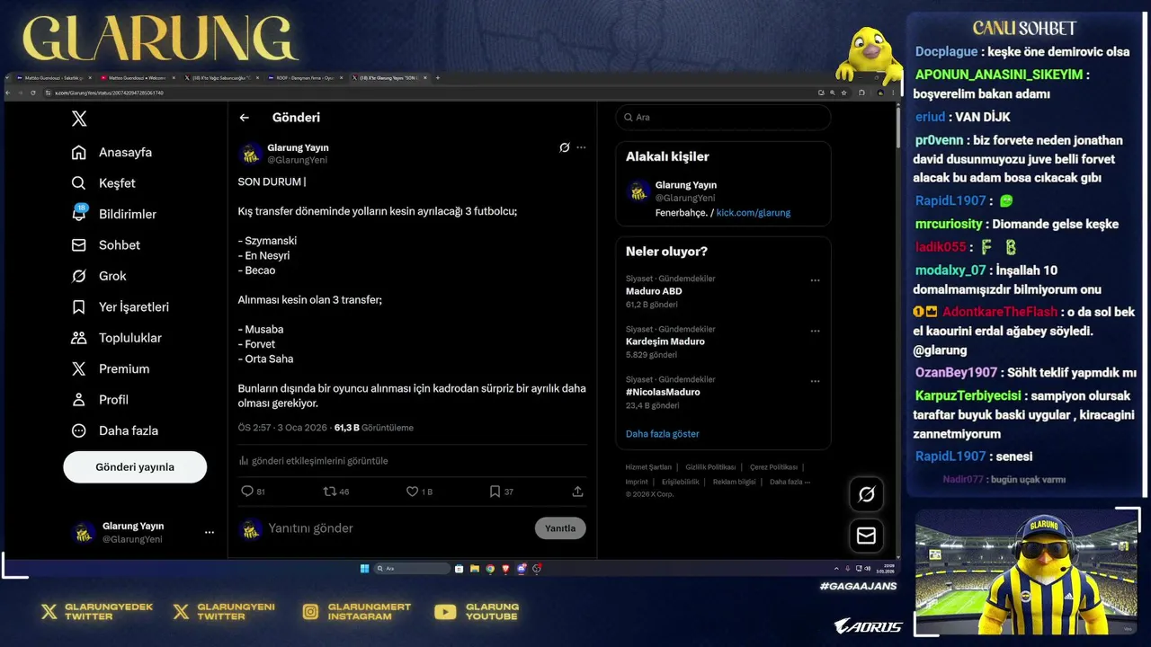Open Hizmet Şartları footer link
Image resolution: width=1151 pixels, height=647 pixels.
(648, 467)
